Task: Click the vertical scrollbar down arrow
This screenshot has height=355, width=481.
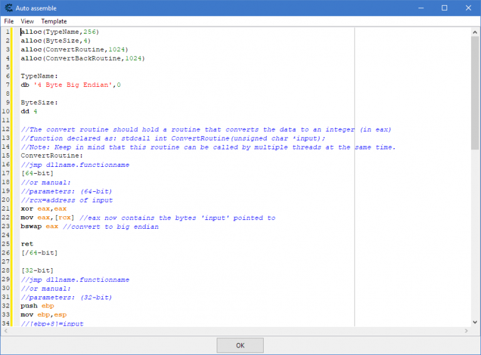Action: pos(475,322)
